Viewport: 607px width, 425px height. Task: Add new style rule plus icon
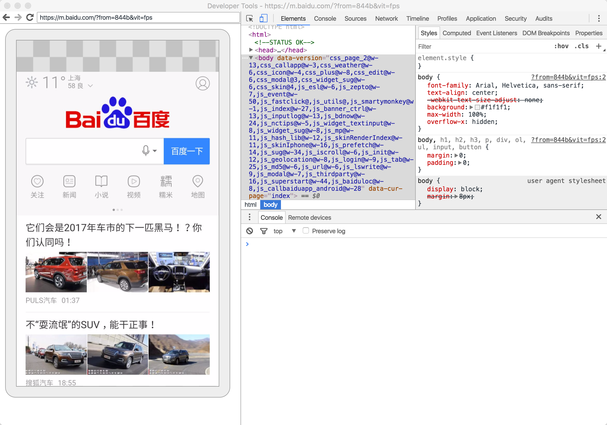point(598,46)
